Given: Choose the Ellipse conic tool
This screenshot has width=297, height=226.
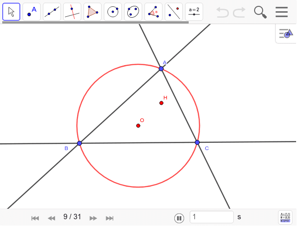Looking at the screenshot, I should pos(133,12).
